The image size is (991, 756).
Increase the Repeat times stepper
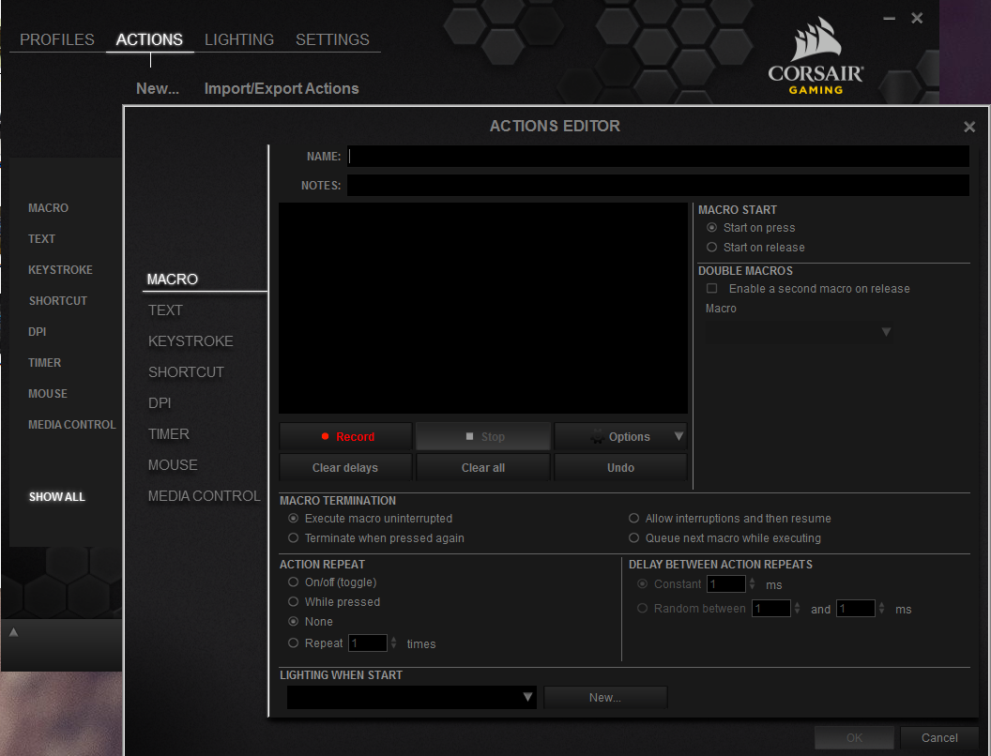394,639
